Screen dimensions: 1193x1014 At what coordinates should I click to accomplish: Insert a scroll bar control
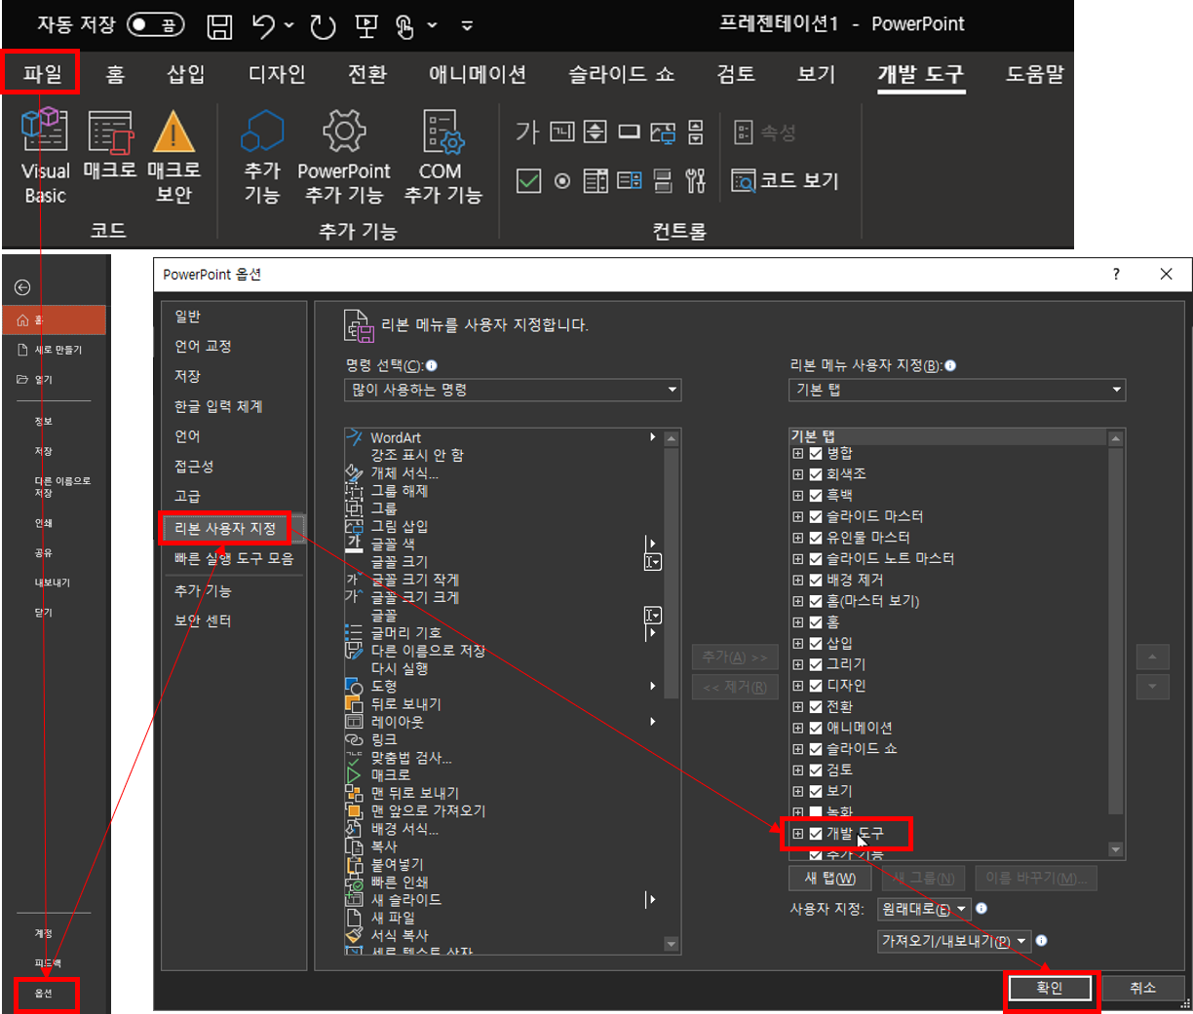(696, 131)
